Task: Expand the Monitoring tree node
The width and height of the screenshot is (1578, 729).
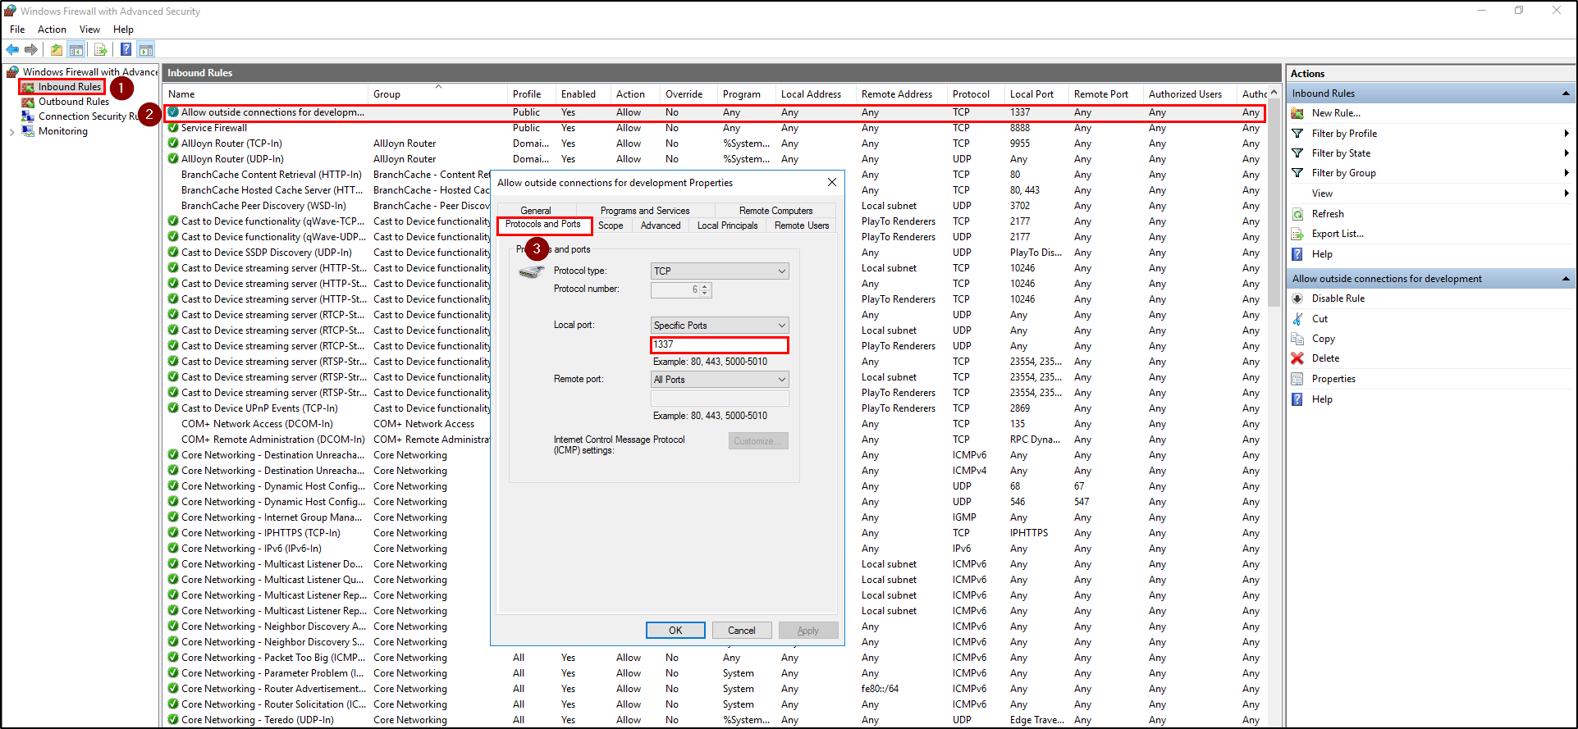Action: 11,131
